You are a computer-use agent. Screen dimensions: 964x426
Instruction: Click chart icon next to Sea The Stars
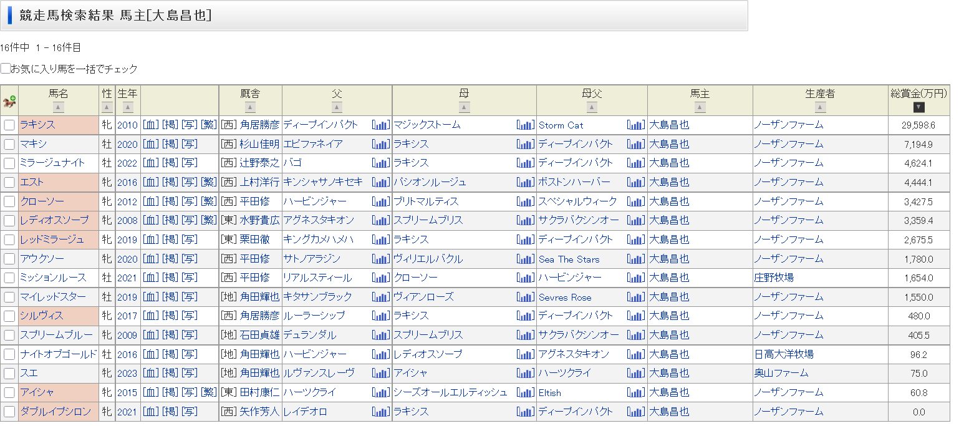point(636,259)
